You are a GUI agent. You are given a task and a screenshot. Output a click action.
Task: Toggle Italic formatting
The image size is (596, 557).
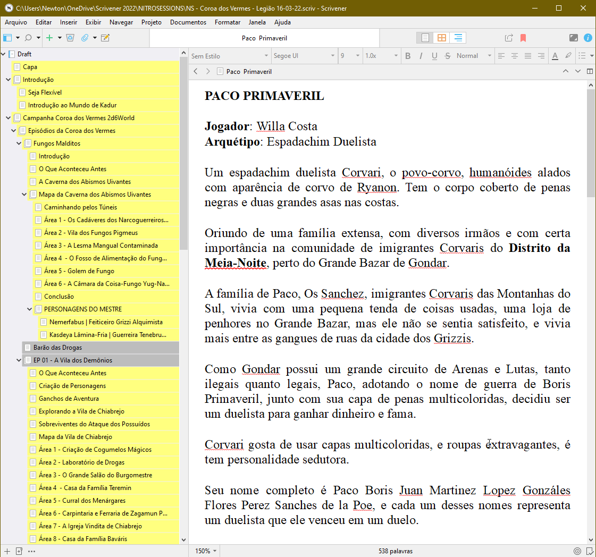click(421, 56)
